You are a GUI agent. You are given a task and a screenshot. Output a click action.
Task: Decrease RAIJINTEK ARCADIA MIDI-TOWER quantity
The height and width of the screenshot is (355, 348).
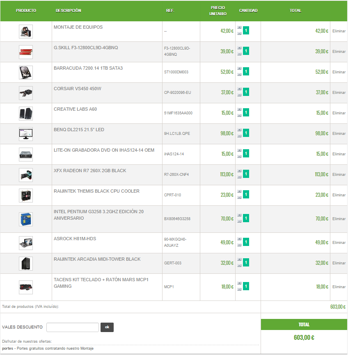pyautogui.click(x=239, y=266)
